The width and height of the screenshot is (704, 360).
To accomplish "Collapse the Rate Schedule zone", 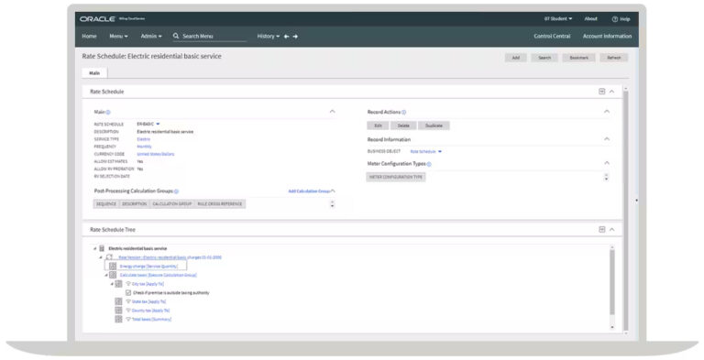I will 611,92.
